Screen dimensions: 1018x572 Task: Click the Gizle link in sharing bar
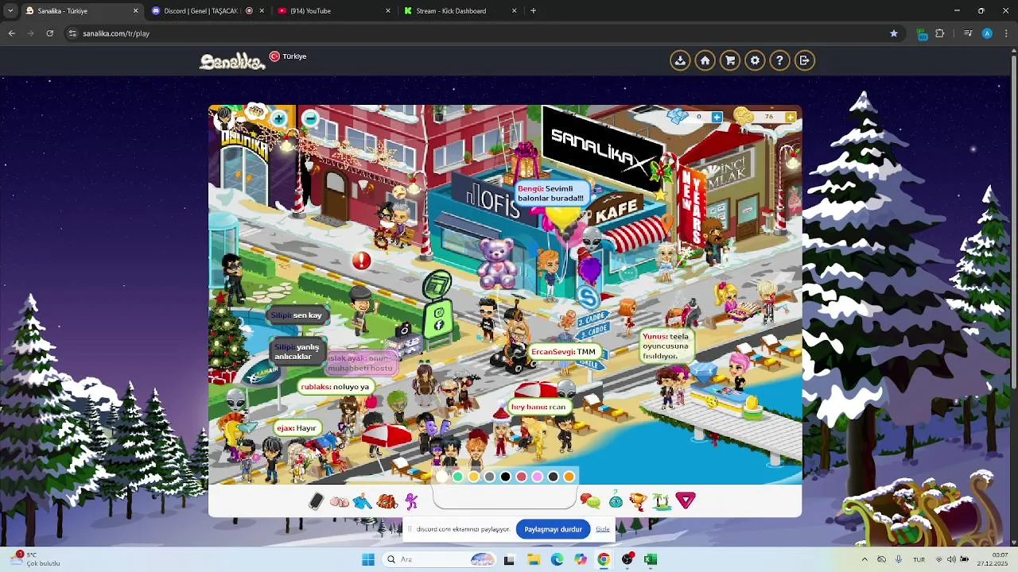pos(603,529)
